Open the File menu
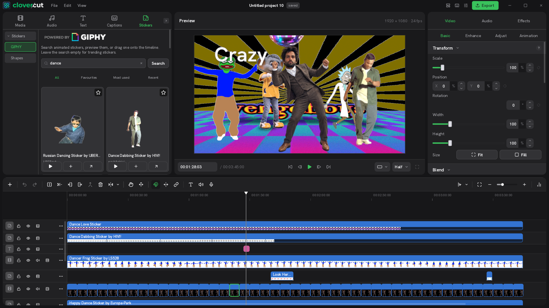The image size is (549, 308). 54,5
